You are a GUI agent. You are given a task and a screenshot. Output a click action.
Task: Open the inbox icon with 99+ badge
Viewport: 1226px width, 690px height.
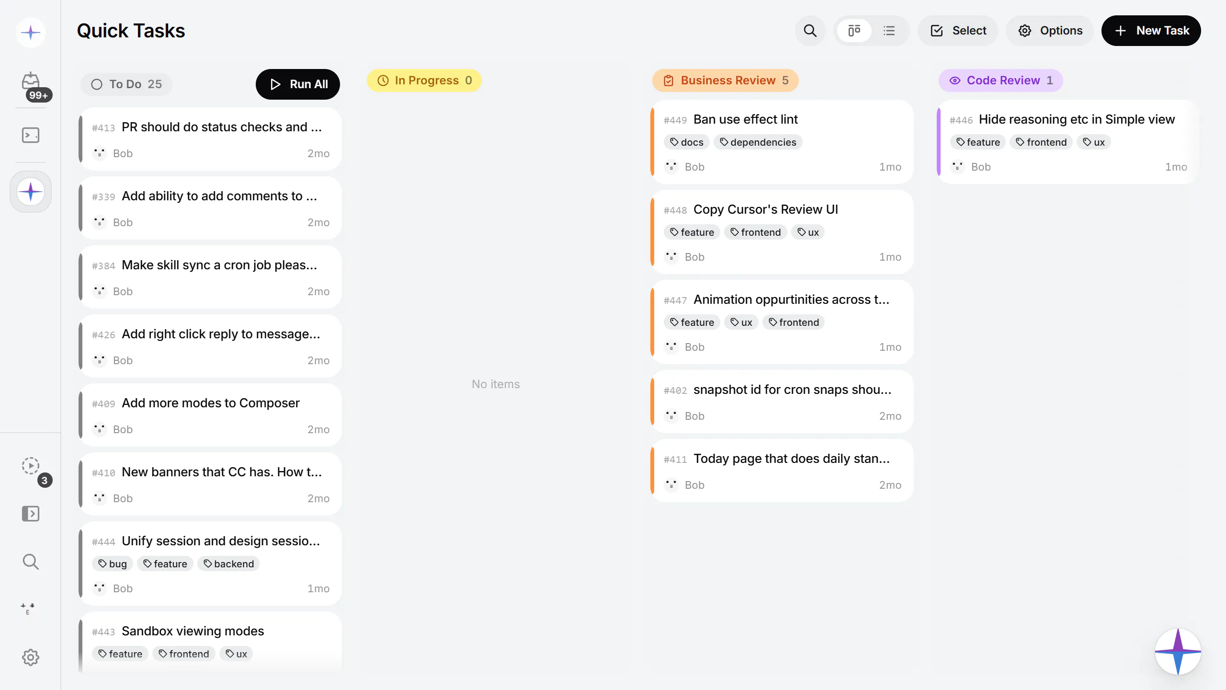31,81
